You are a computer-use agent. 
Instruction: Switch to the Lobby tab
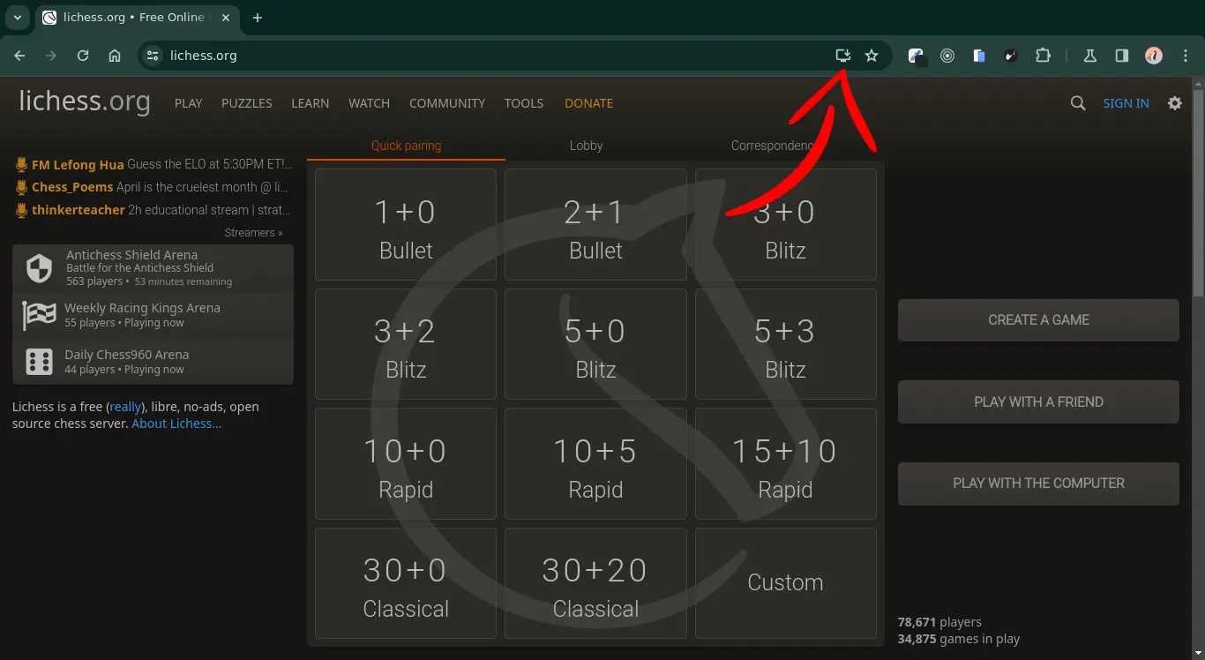(586, 146)
